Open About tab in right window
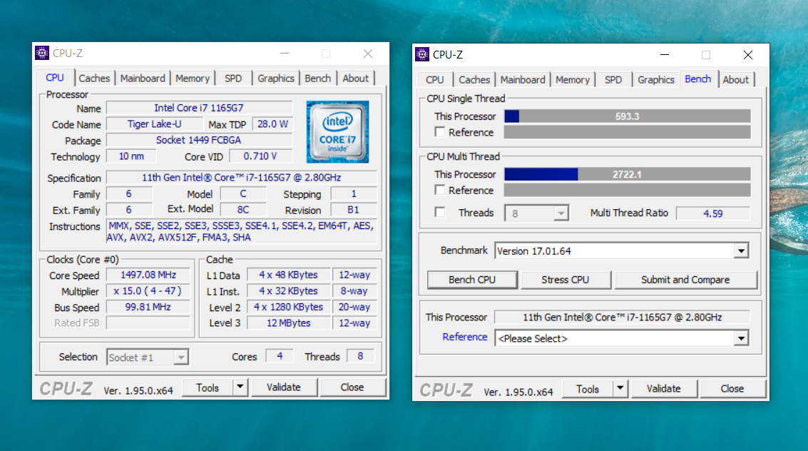Viewport: 808px width, 451px height. click(x=735, y=80)
